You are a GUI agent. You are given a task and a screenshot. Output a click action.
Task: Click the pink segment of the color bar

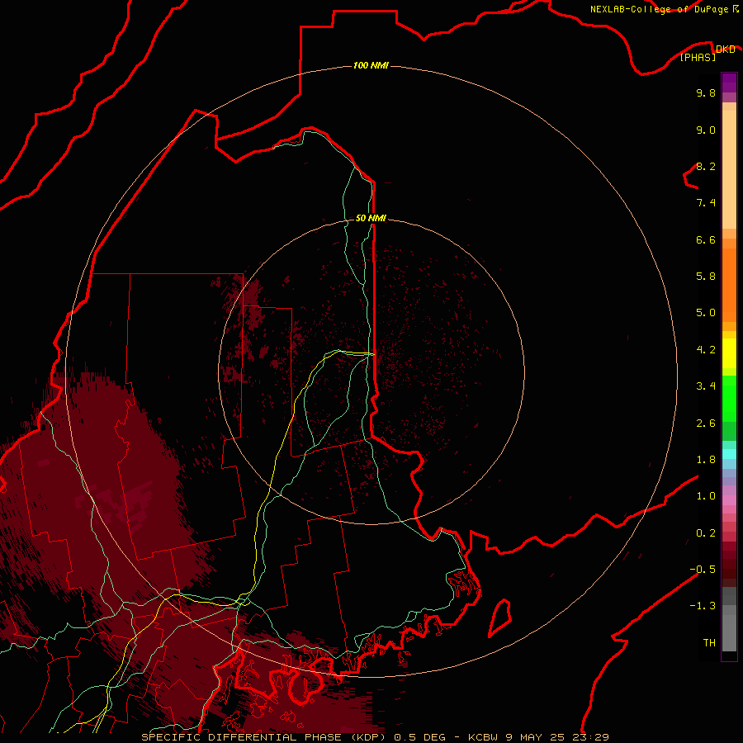pyautogui.click(x=729, y=500)
